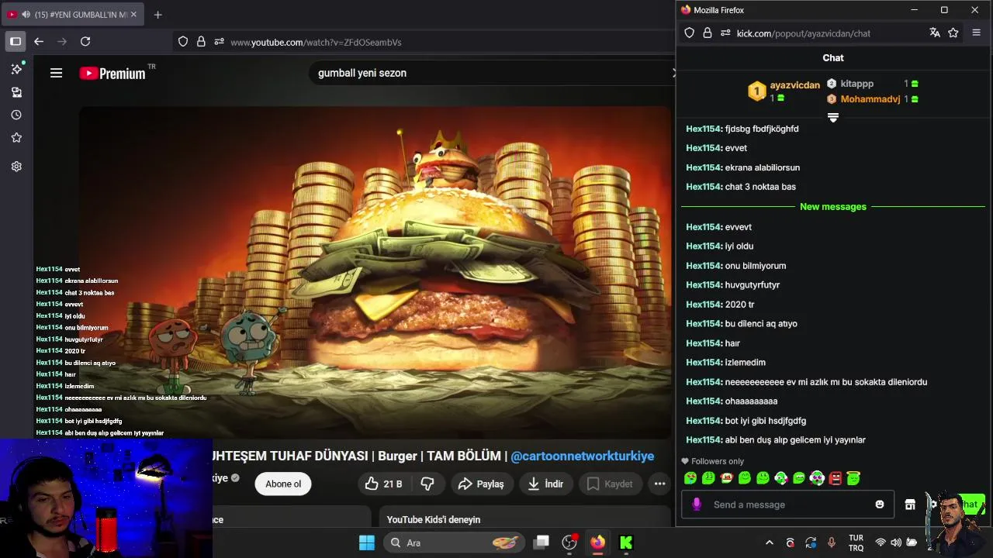Click the Gumball burger video player

[375, 271]
